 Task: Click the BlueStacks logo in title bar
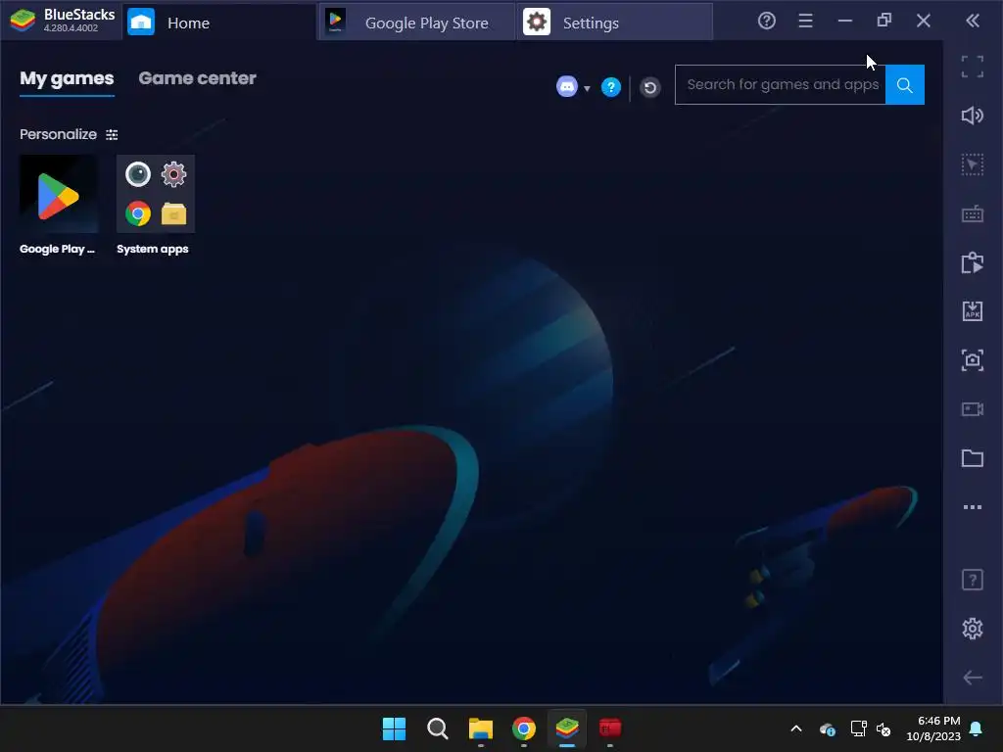(24, 22)
